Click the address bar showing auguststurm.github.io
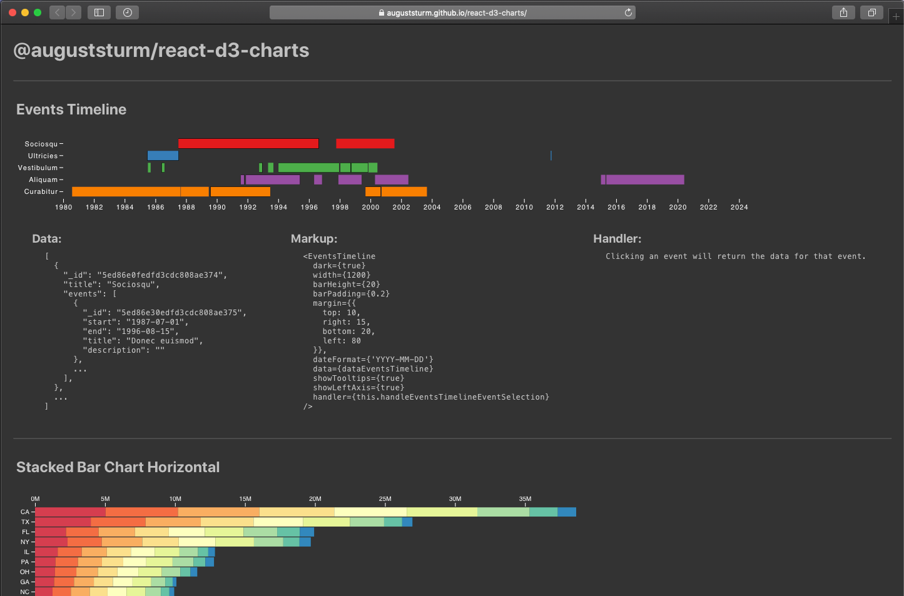 (x=452, y=13)
